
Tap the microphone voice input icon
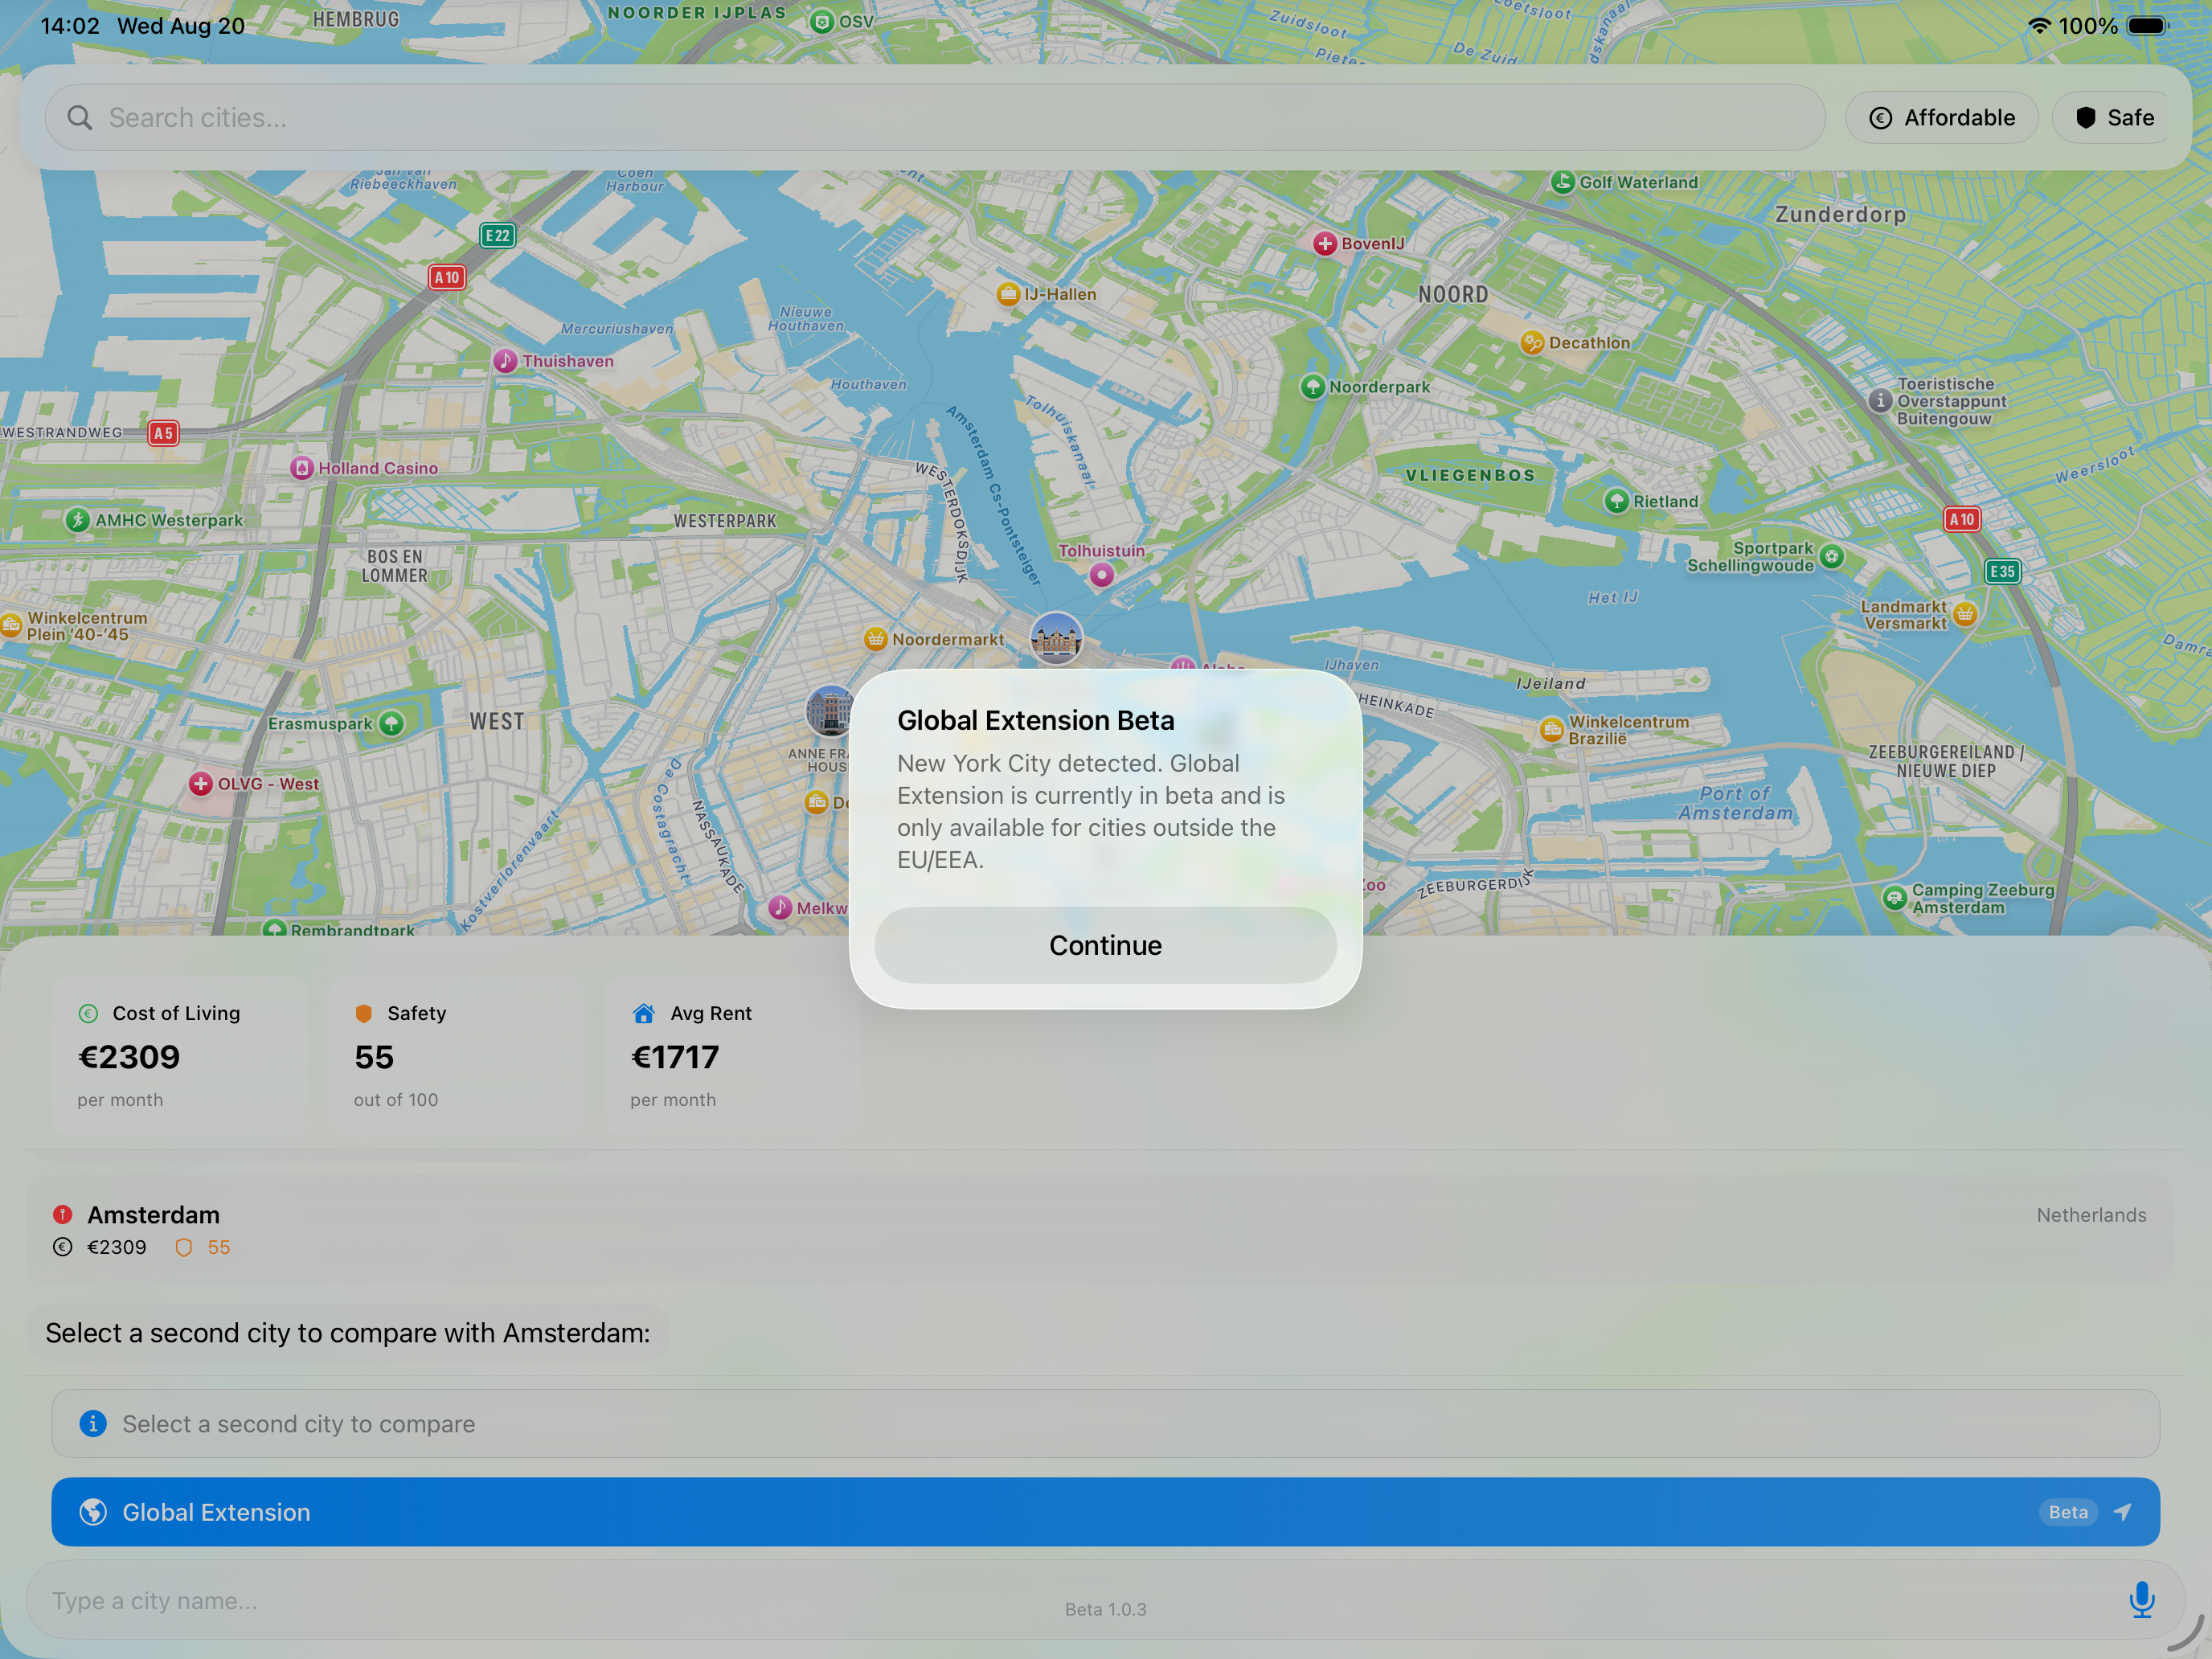click(2141, 1599)
